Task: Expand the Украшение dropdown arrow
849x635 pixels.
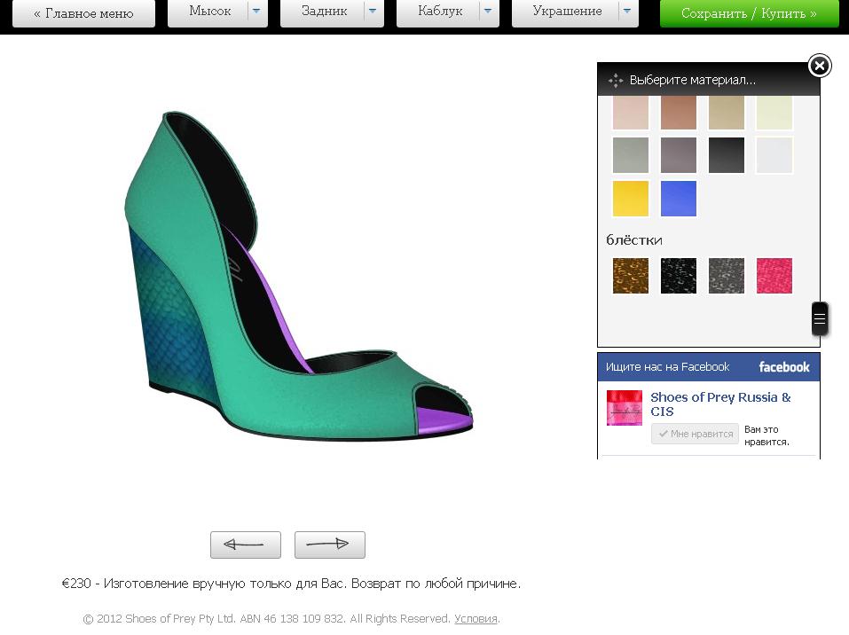Action: pos(627,12)
